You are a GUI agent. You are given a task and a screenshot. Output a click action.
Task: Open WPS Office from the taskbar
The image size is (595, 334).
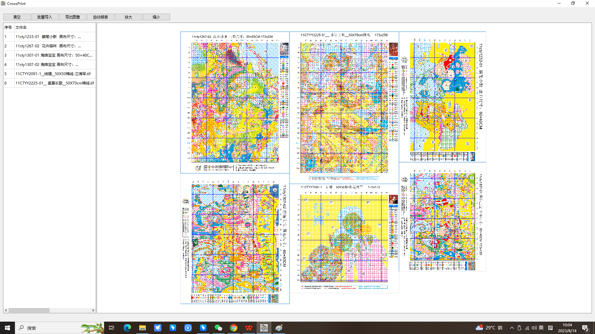point(249,328)
